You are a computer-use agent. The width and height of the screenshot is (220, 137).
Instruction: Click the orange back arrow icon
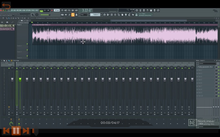[6, 5]
